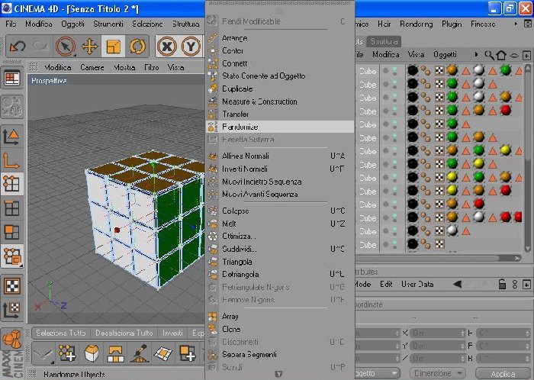Viewport: 534px width, 380px height.
Task: Click the yellow material tag on seventh Cube row
Action: [x=506, y=150]
